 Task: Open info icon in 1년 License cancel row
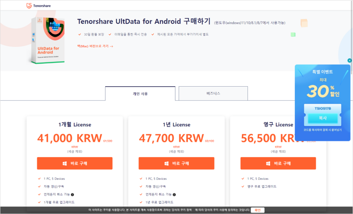coord(174,194)
